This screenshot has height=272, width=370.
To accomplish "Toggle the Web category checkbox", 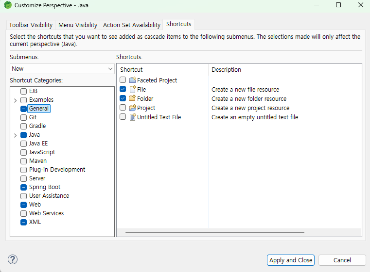I will click(24, 205).
